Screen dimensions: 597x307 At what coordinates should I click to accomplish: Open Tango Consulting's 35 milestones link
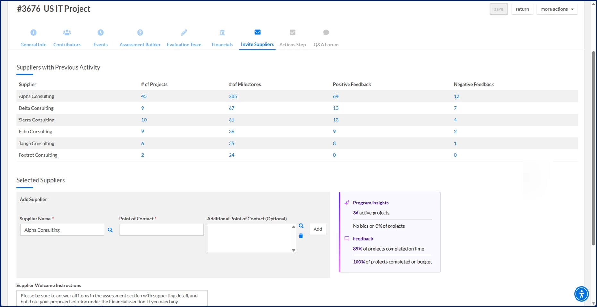(231, 143)
